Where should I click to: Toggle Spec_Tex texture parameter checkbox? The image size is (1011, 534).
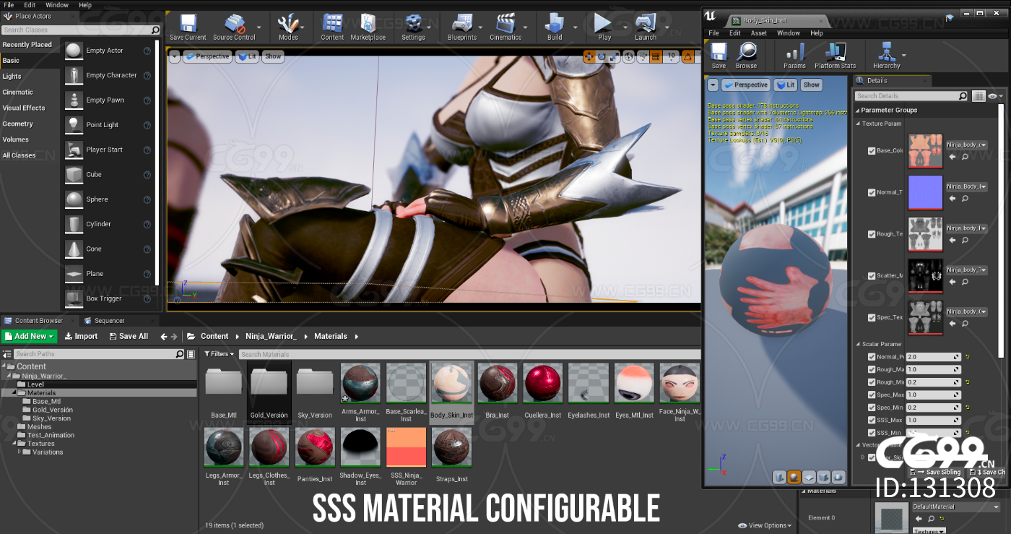point(872,317)
